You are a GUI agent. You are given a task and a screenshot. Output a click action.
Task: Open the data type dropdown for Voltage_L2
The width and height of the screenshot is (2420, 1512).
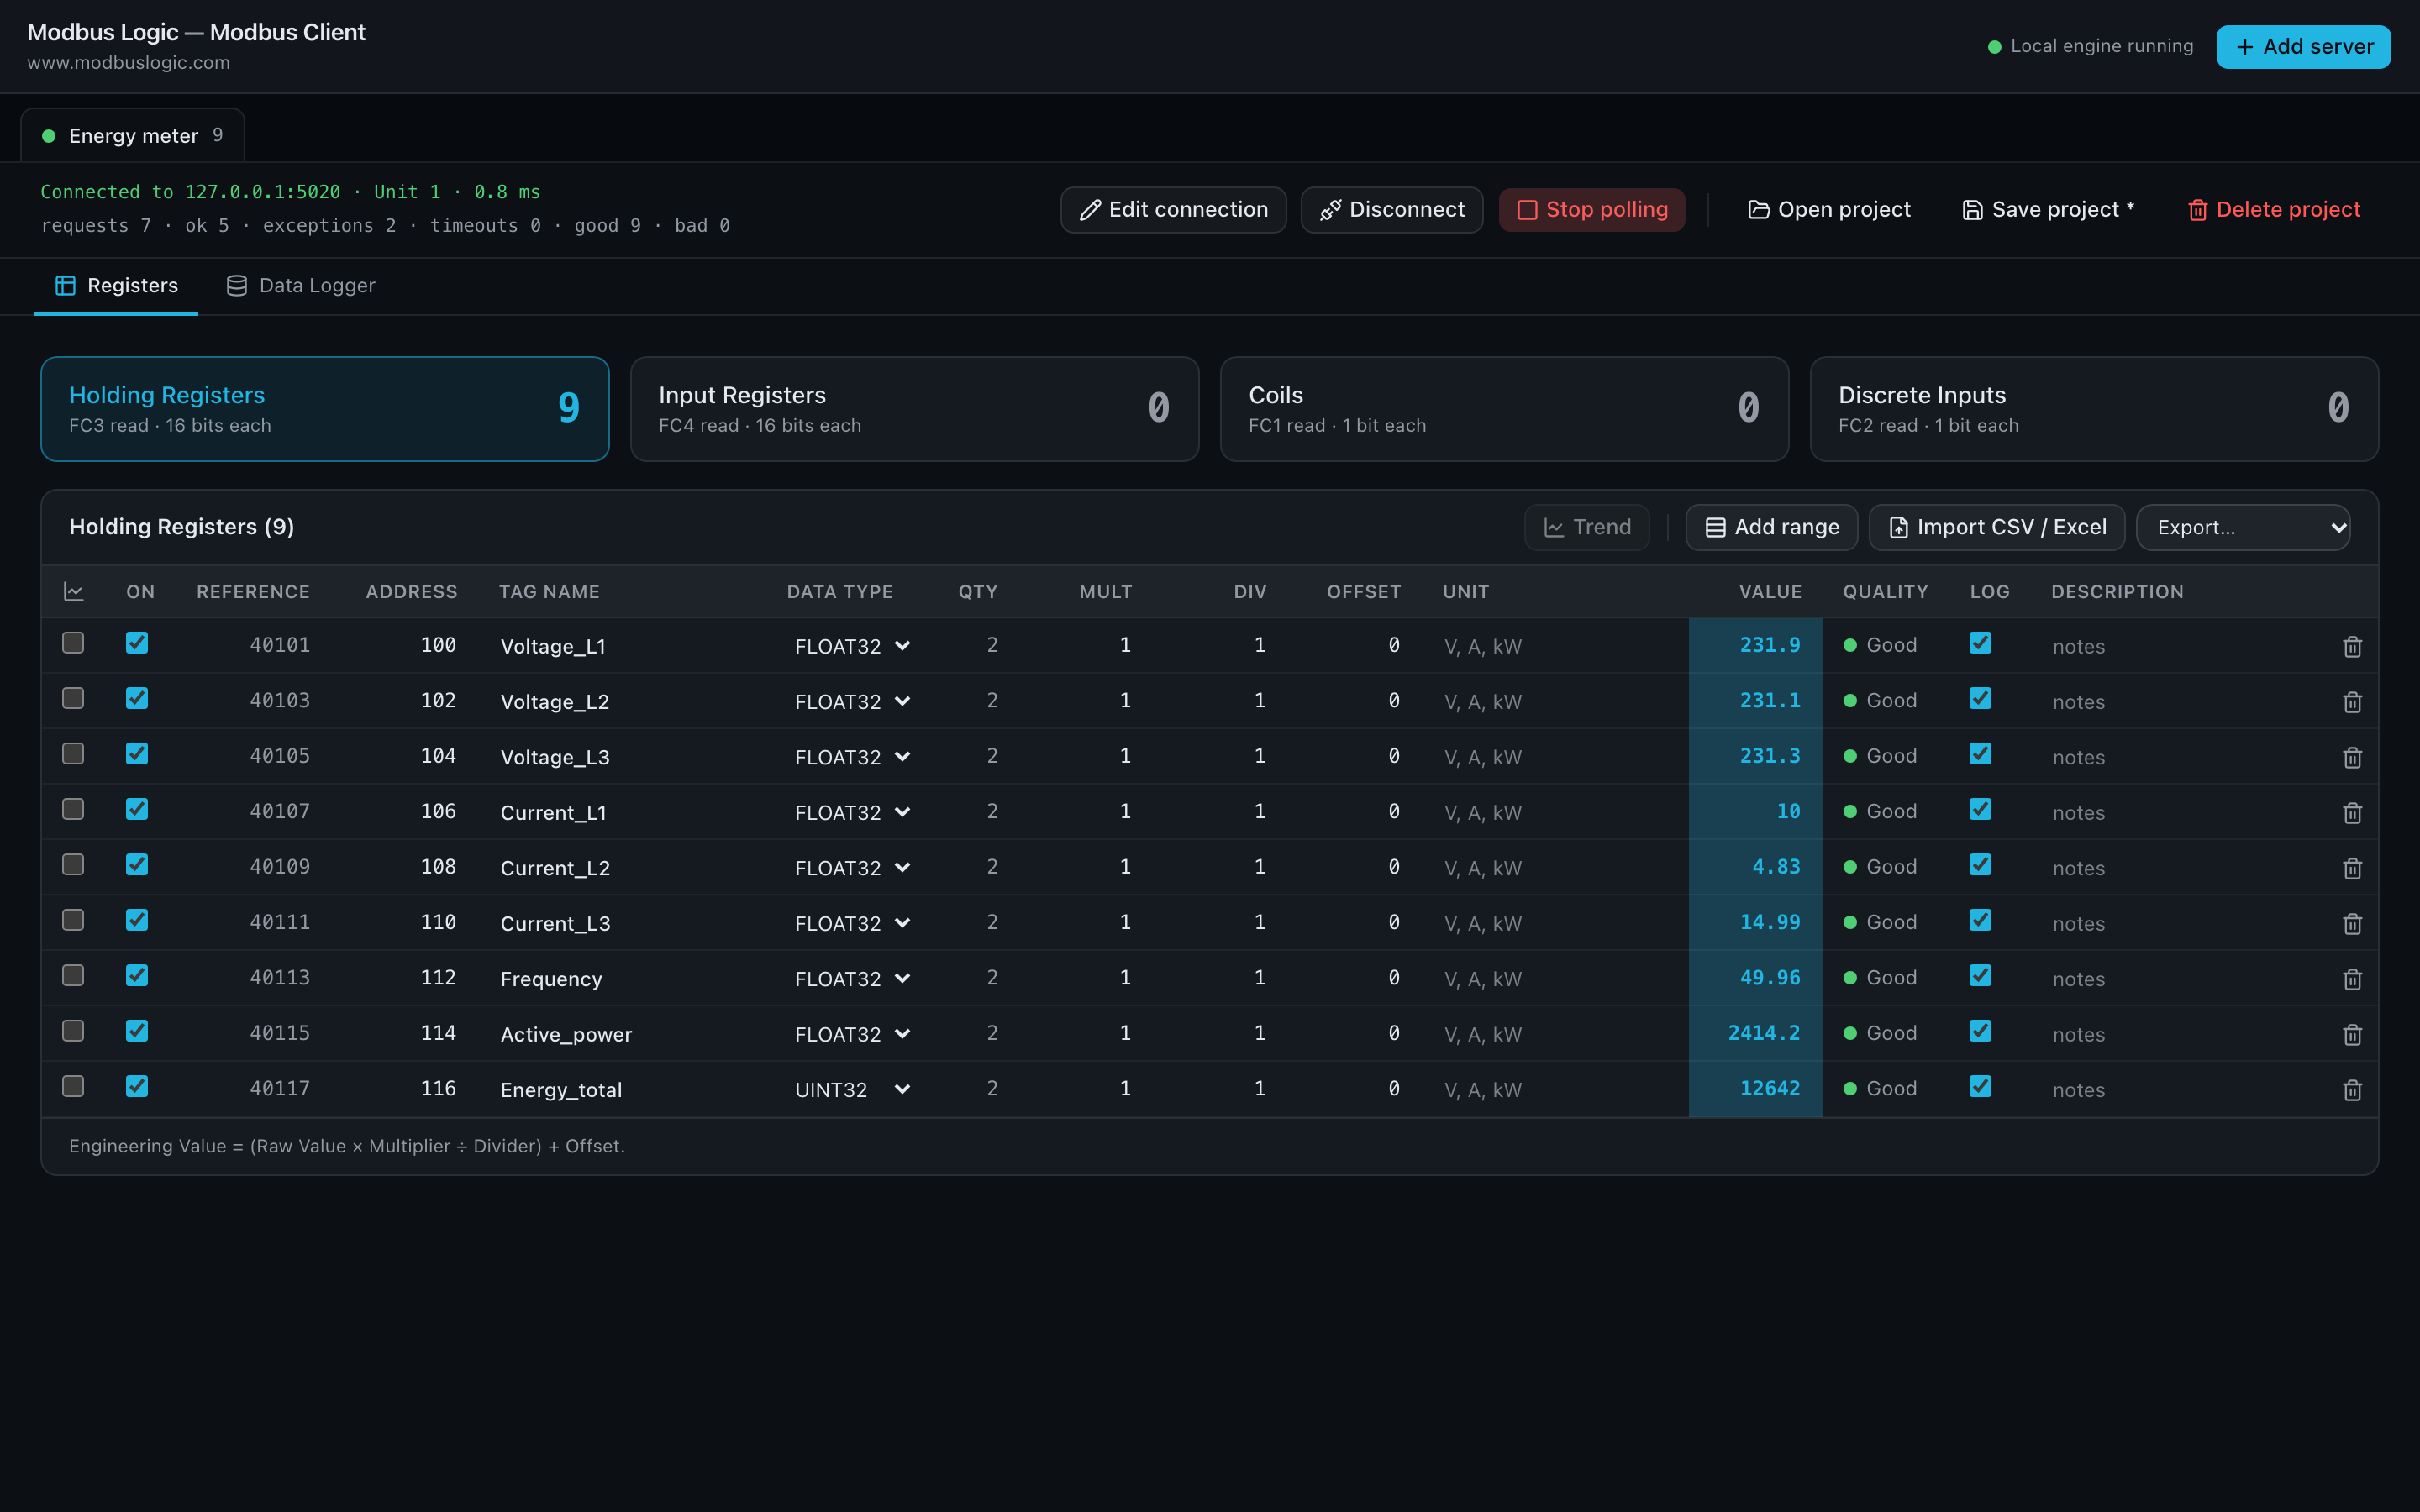point(852,702)
